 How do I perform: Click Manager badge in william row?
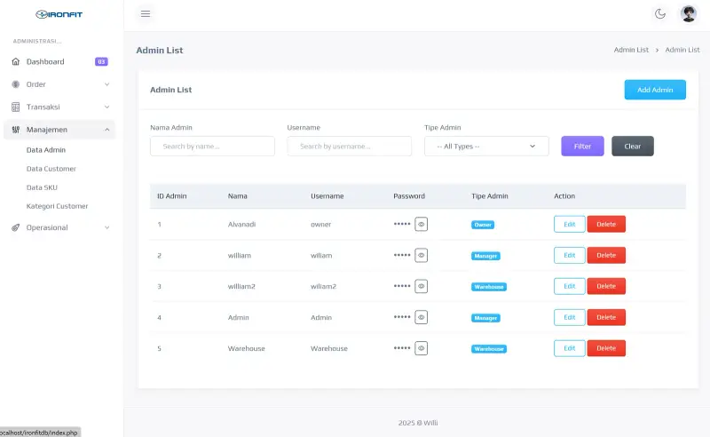tap(485, 256)
